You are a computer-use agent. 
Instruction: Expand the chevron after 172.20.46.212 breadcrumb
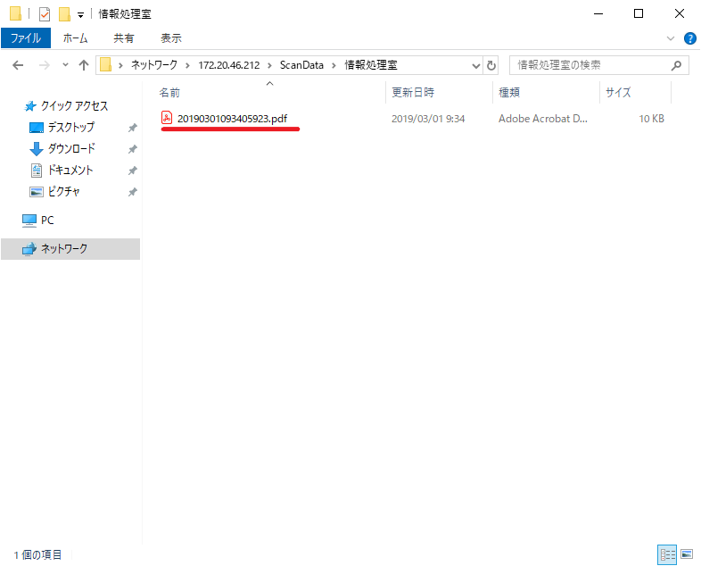pos(269,65)
